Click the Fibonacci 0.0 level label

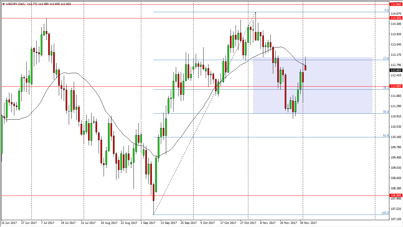pyautogui.click(x=387, y=10)
